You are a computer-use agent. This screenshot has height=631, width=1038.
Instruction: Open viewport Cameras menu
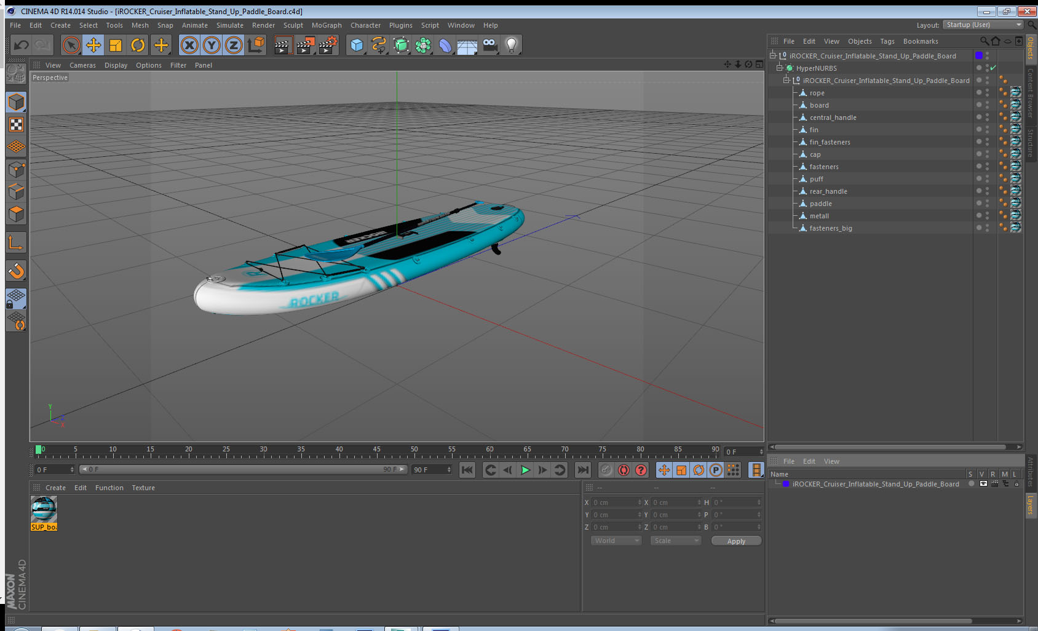pyautogui.click(x=82, y=65)
